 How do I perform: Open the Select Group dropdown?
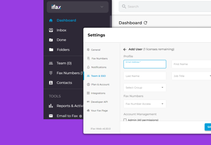click(145, 88)
